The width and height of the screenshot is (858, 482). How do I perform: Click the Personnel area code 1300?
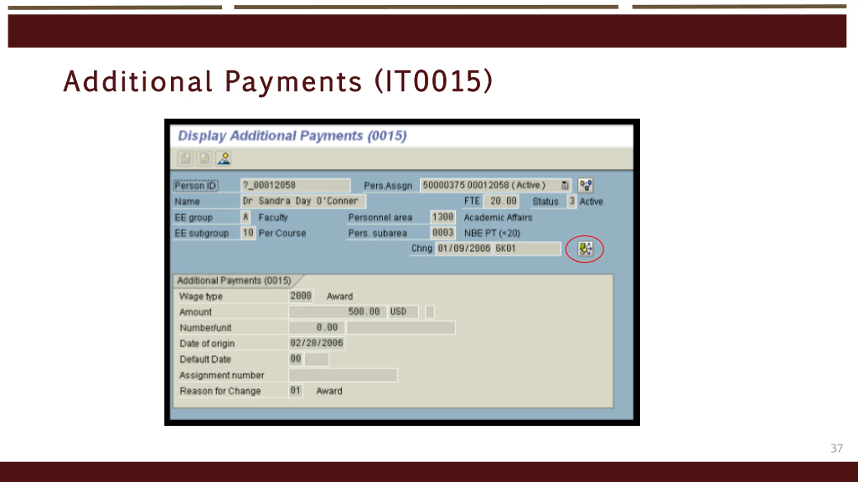(443, 217)
